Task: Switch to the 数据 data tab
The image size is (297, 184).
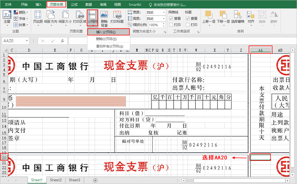Action: (x=89, y=5)
